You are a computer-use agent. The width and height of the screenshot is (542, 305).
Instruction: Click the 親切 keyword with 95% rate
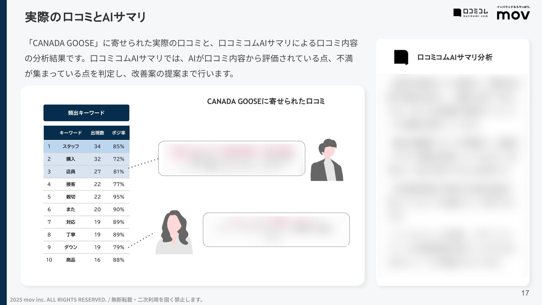71,197
